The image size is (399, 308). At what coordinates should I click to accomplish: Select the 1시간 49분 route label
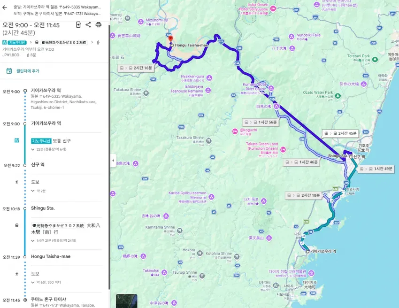376,169
